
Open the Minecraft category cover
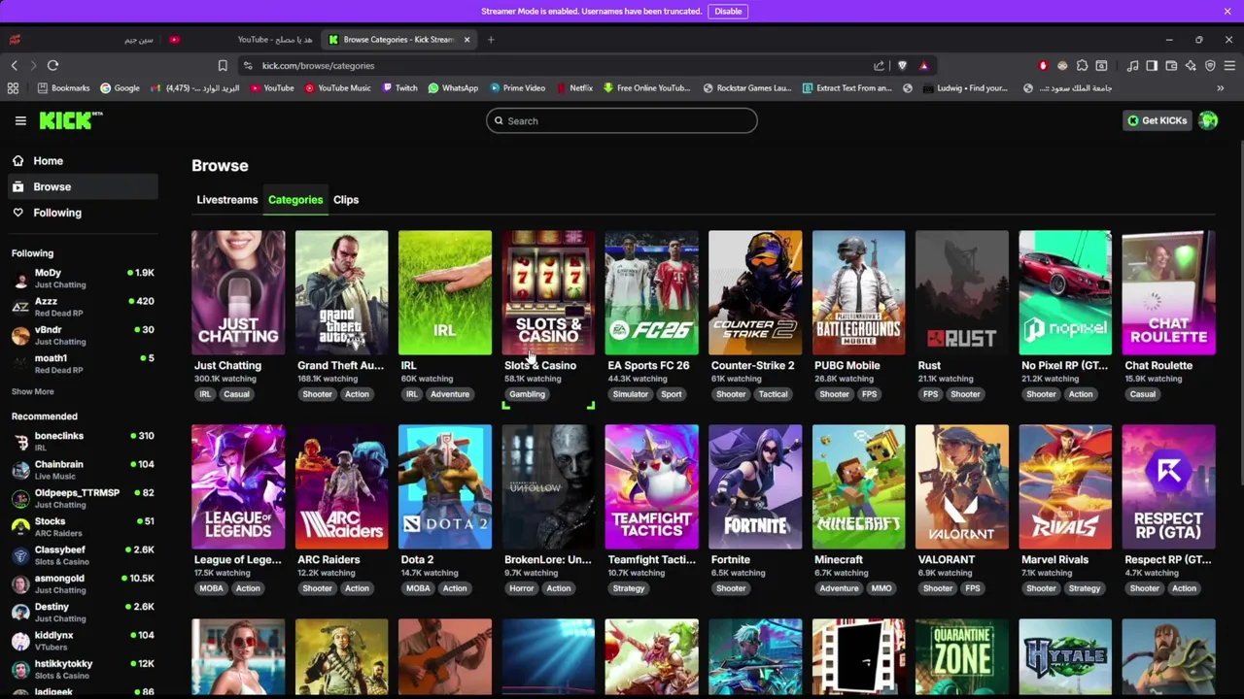(x=858, y=486)
